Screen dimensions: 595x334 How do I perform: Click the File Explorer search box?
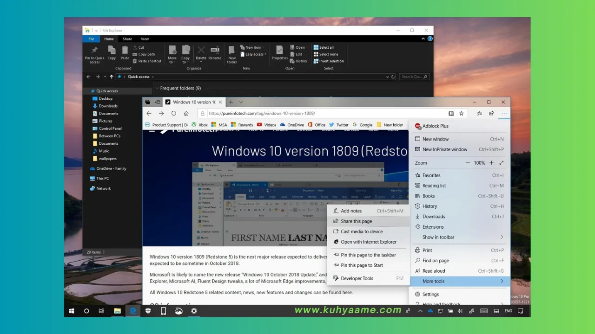point(415,77)
